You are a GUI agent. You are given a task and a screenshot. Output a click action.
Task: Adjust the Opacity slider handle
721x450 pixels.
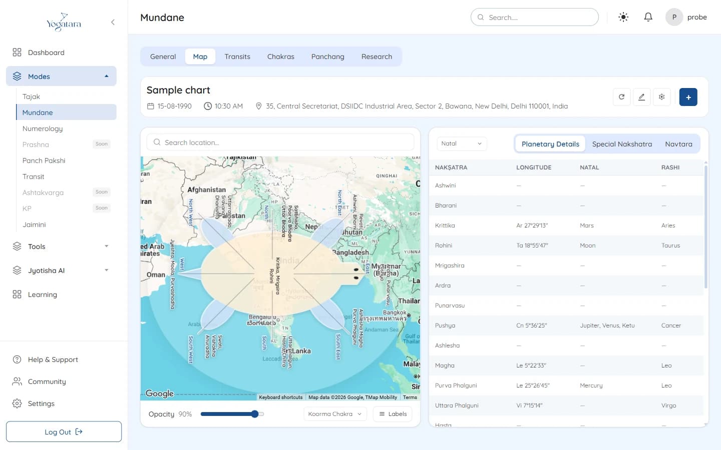(255, 414)
